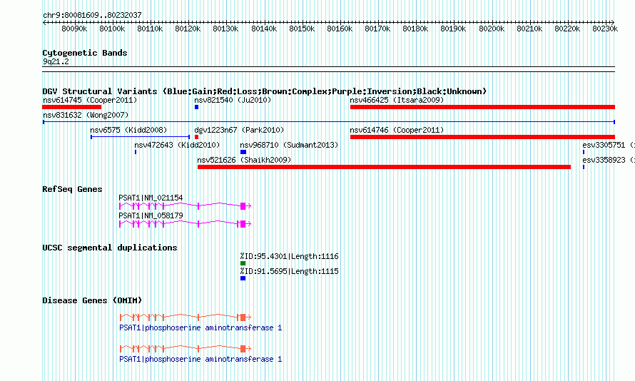Click the dgv1223n67 (Park2010) label

[x=239, y=130]
